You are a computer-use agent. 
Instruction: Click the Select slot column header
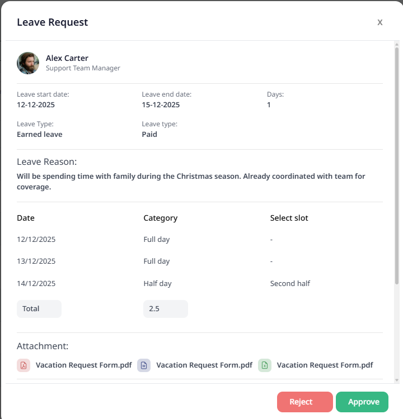click(289, 218)
